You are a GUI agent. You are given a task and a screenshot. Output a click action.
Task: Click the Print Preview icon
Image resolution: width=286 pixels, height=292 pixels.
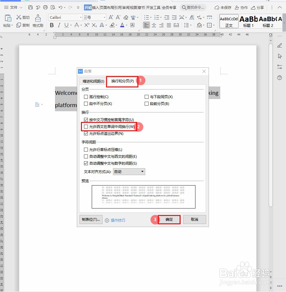(53, 7)
